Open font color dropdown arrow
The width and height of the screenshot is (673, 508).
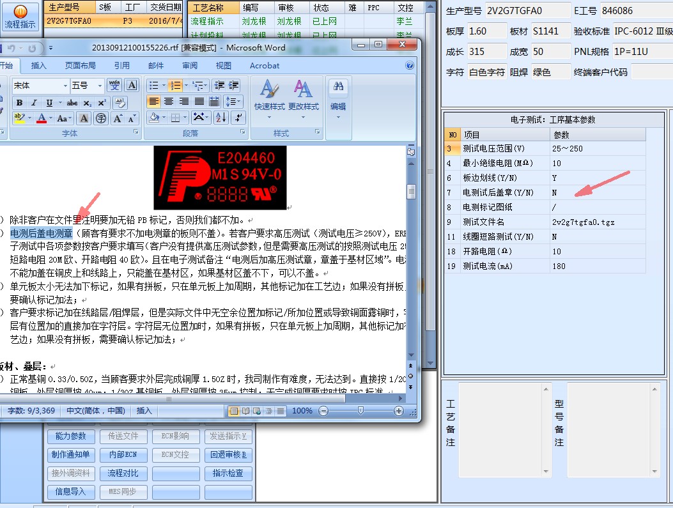click(50, 118)
